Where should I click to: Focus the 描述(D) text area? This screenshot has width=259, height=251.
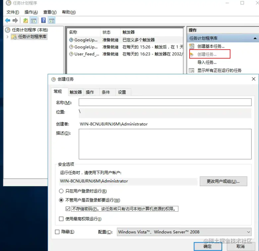(165, 144)
